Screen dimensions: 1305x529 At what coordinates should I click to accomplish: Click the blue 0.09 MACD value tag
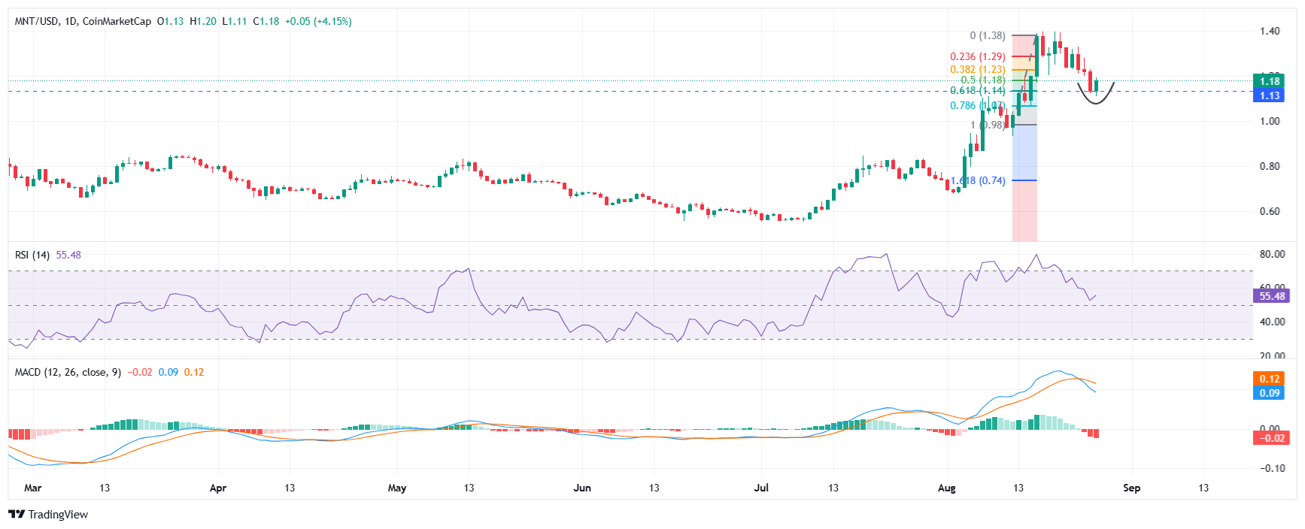click(x=1270, y=393)
